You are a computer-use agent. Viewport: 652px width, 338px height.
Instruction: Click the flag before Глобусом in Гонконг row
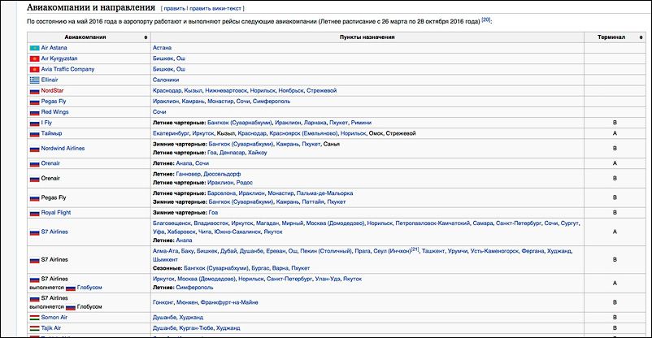coord(70,307)
